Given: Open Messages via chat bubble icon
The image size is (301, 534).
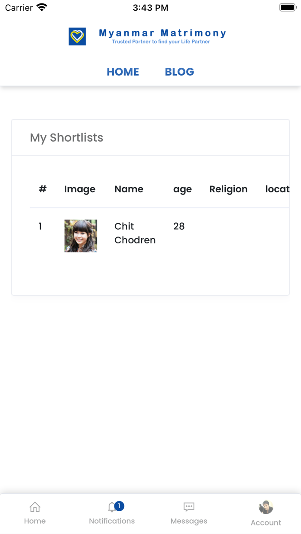Looking at the screenshot, I should click(189, 507).
